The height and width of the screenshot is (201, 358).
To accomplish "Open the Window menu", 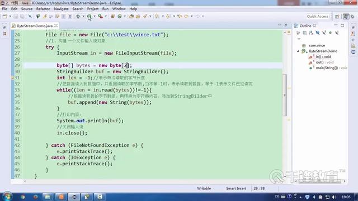I will coord(119,9).
